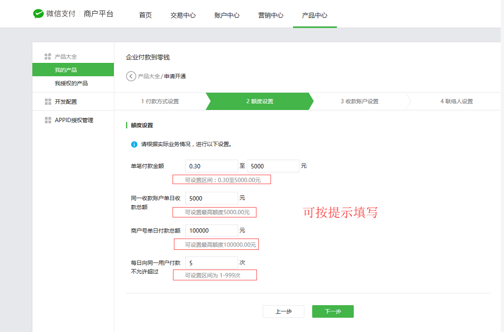Click the WeChat Pay logo icon
The height and width of the screenshot is (332, 504).
(x=38, y=14)
